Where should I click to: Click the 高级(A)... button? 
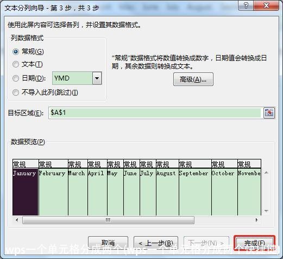coord(193,79)
